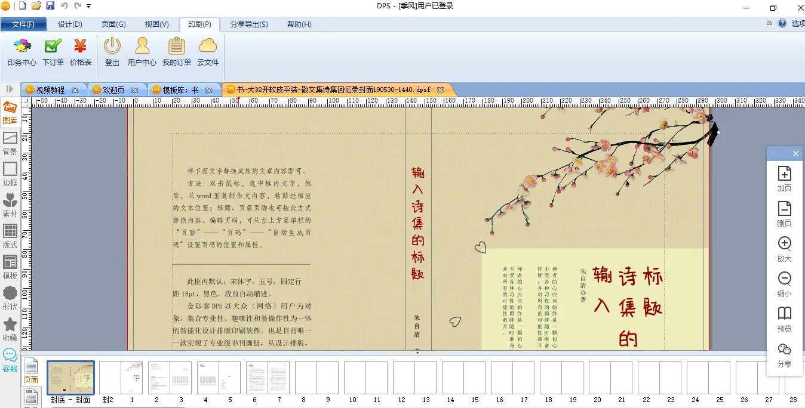The width and height of the screenshot is (805, 408).
Task: Click the 登出 logout power icon
Action: tap(112, 51)
